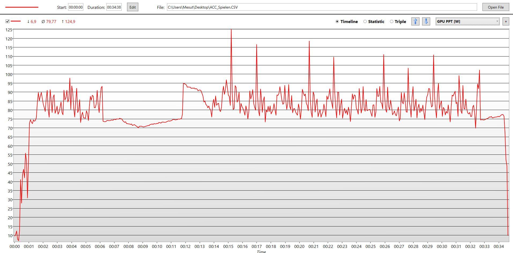Click the 124,9 peak on the graph
The width and height of the screenshot is (513, 253).
click(x=231, y=30)
